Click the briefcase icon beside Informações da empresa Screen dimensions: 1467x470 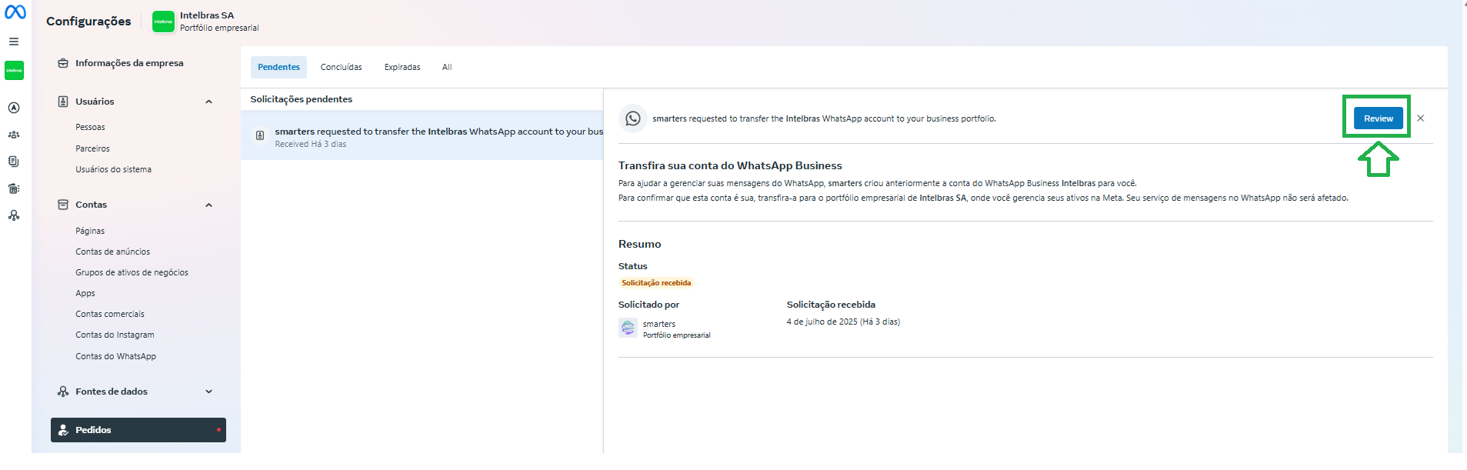point(63,63)
